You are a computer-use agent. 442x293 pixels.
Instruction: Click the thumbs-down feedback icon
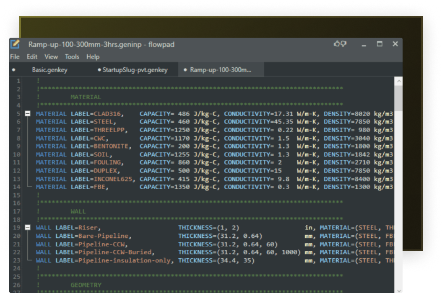343,44
